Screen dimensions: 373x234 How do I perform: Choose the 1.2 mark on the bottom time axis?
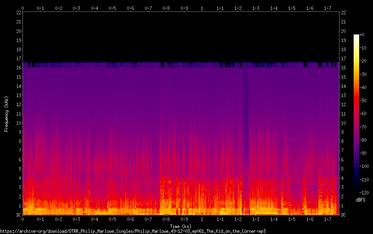click(x=238, y=219)
